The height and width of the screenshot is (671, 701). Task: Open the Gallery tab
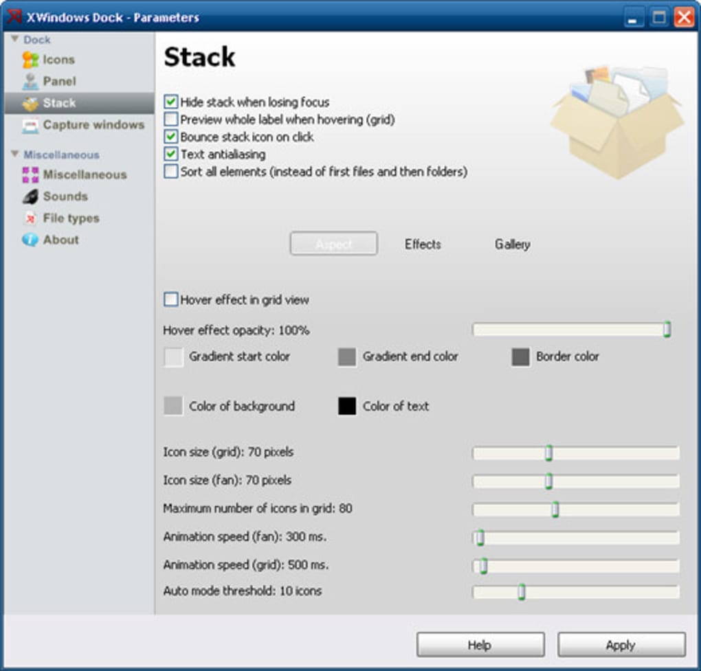click(513, 244)
